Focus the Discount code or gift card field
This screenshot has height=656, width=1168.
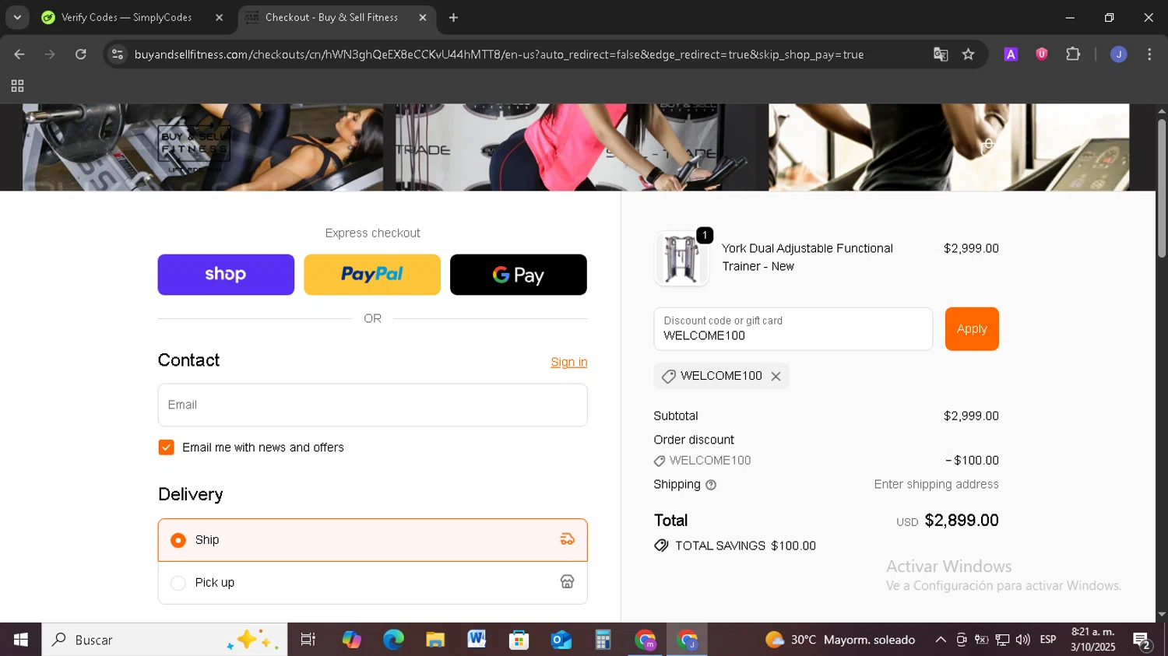point(793,329)
